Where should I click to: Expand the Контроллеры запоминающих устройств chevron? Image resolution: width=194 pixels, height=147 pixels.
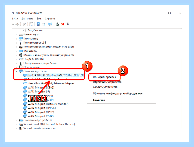point(16,47)
